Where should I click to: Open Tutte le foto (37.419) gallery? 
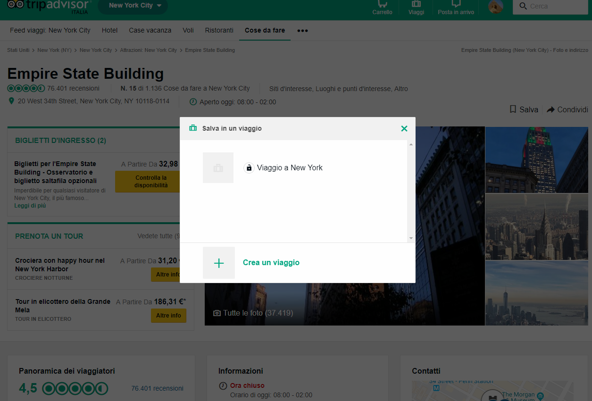coord(258,313)
